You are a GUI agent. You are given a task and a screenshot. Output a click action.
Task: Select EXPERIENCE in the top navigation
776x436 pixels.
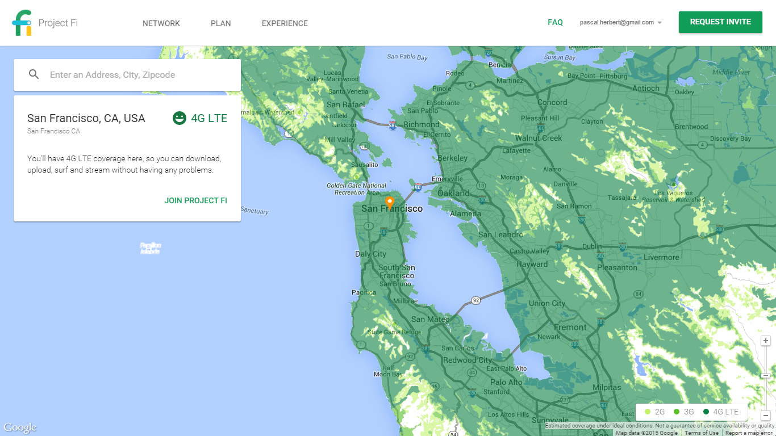tap(285, 23)
